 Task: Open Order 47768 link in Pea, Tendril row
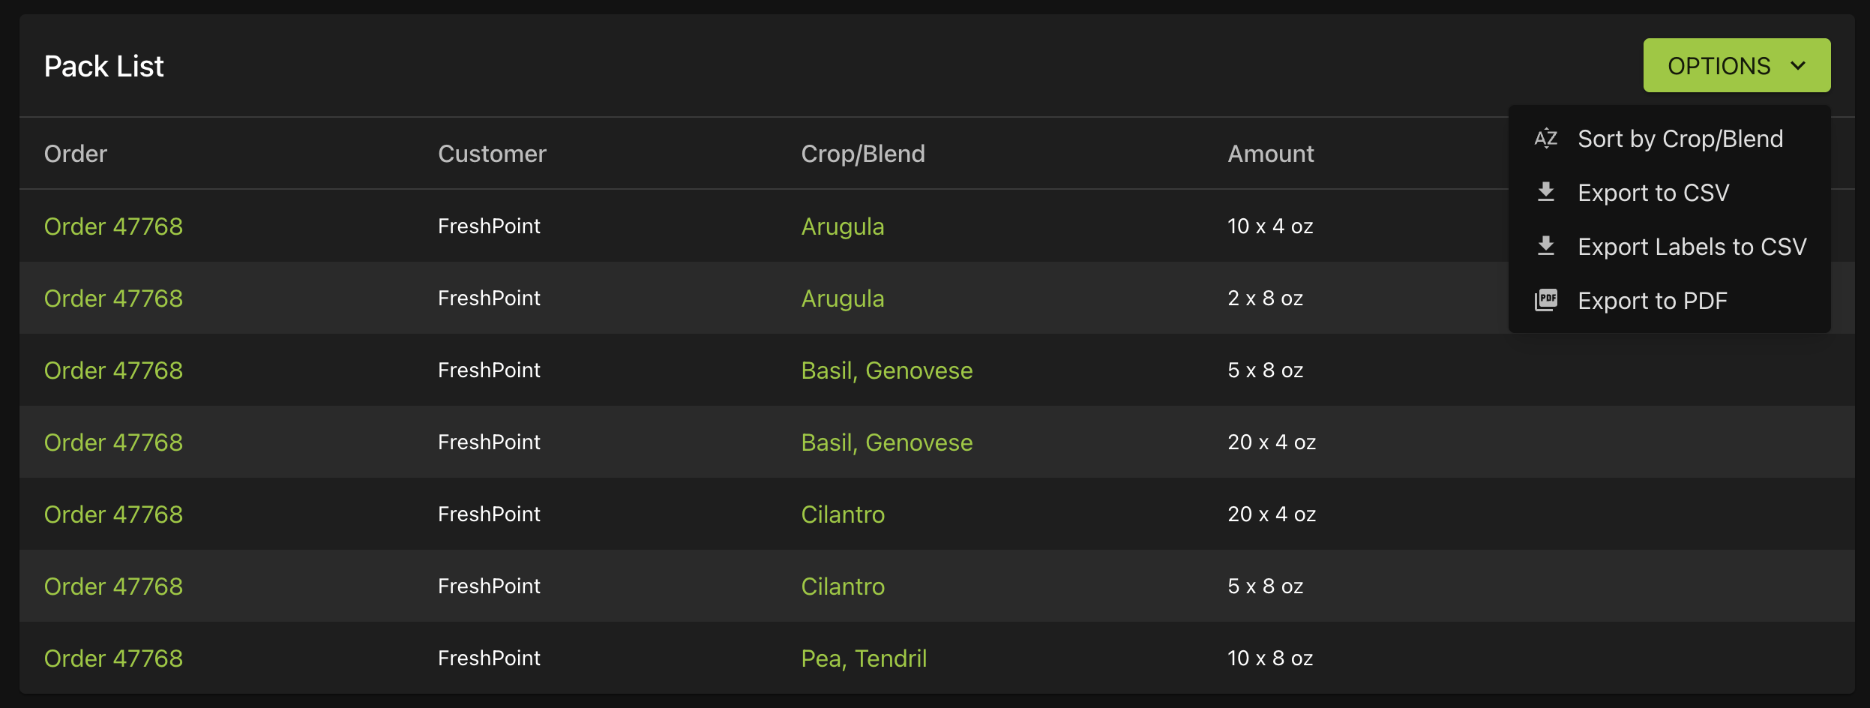point(113,658)
